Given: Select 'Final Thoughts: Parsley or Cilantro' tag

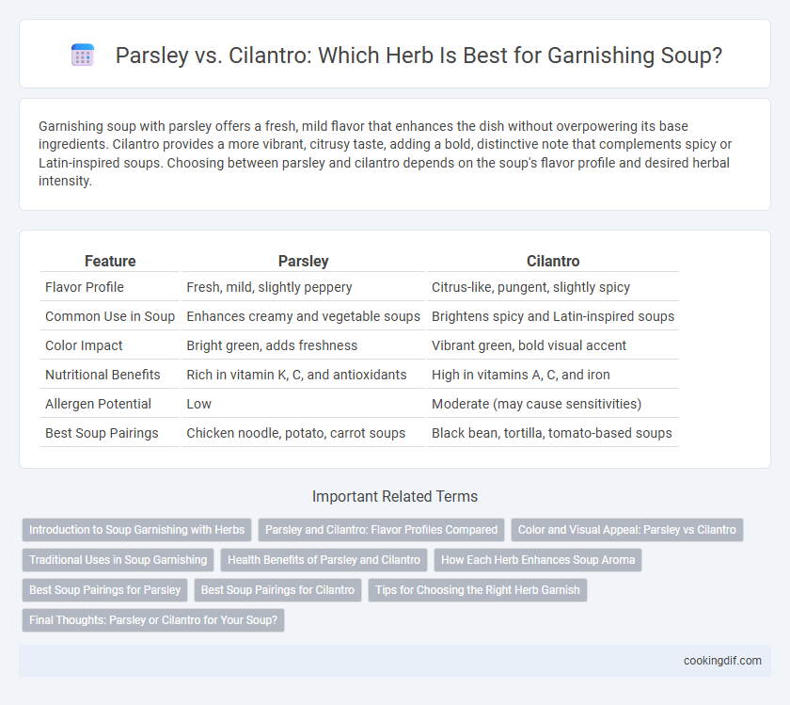Looking at the screenshot, I should pyautogui.click(x=153, y=619).
